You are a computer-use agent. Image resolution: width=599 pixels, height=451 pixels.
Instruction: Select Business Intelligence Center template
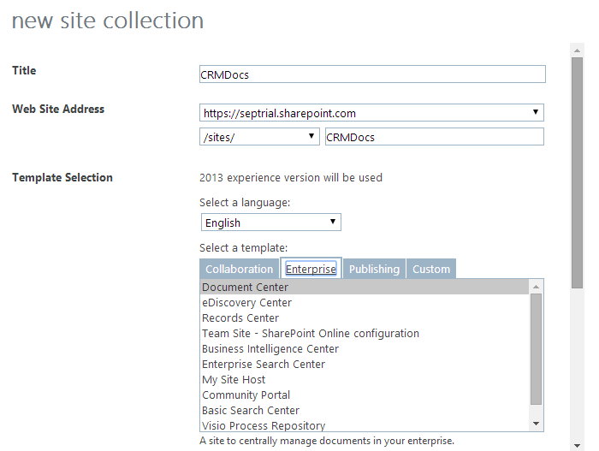click(x=270, y=349)
